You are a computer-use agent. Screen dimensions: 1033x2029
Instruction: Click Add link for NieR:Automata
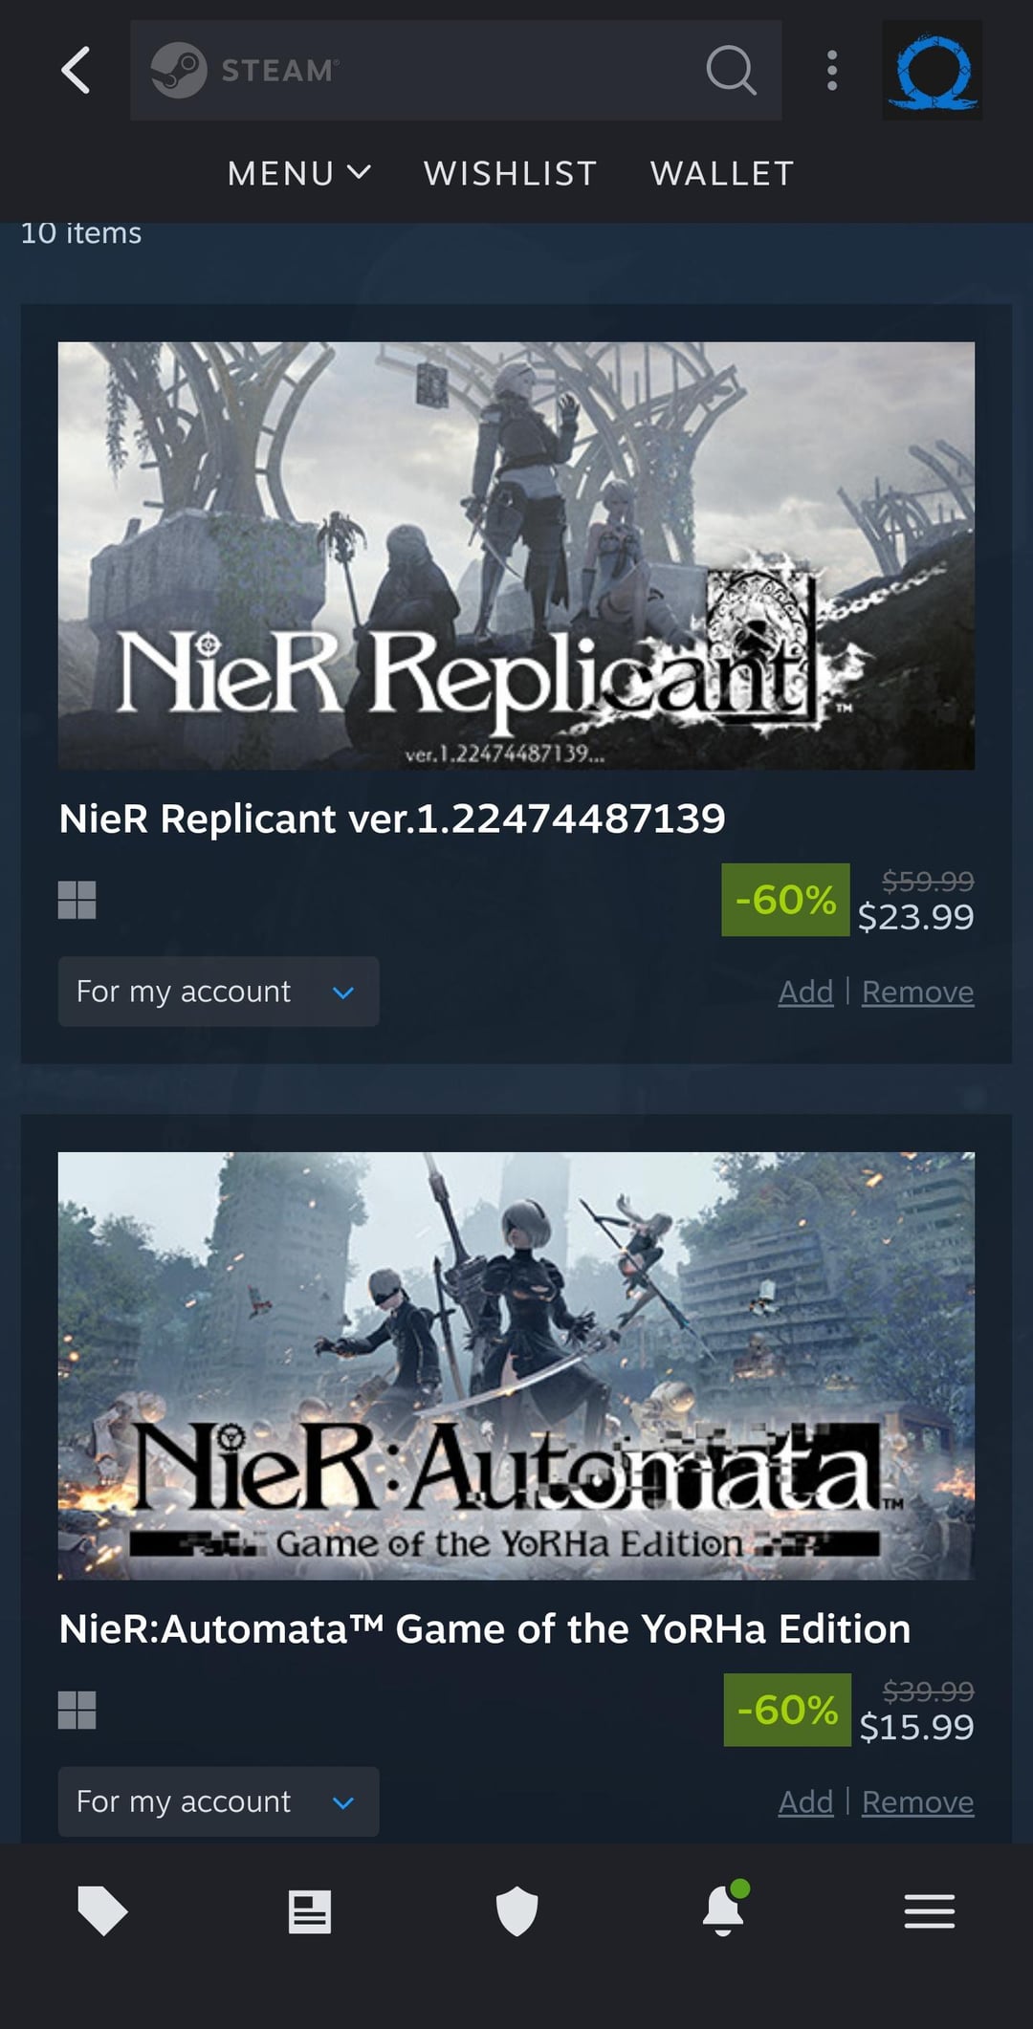tap(805, 1802)
